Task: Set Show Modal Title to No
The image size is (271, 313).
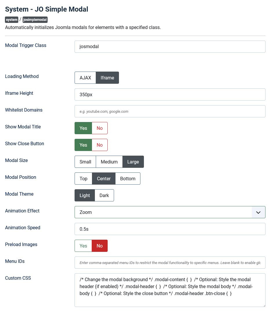Action: pos(100,128)
